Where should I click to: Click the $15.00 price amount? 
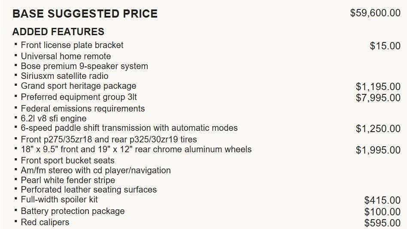coord(385,46)
